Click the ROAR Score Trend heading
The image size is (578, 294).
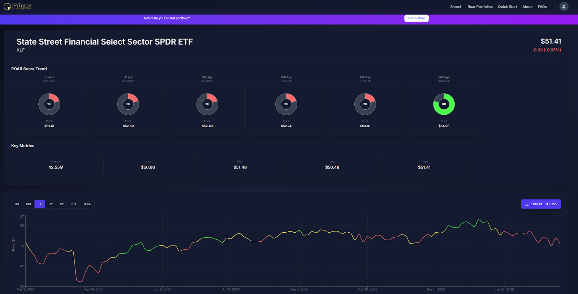pyautogui.click(x=29, y=69)
